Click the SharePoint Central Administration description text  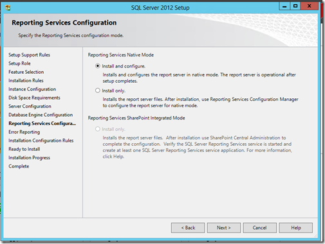(x=197, y=147)
